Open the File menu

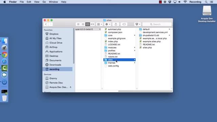pyautogui.click(x=22, y=2)
